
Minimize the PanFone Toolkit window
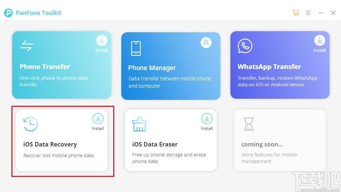320,13
